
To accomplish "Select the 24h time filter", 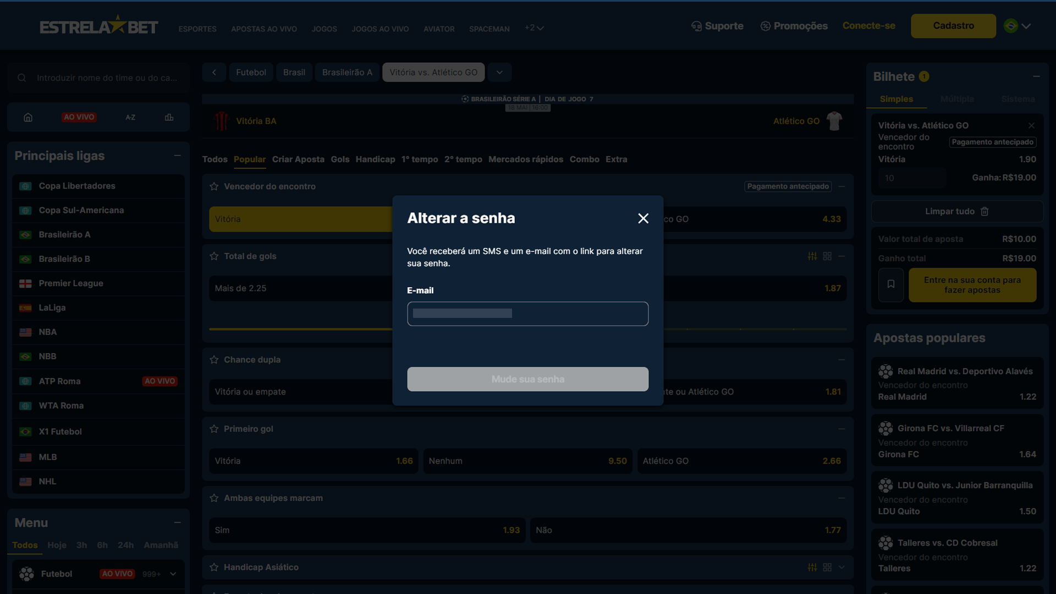I will [125, 545].
